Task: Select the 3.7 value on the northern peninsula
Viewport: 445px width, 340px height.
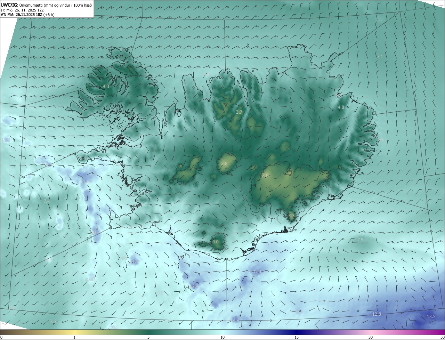Action: pyautogui.click(x=239, y=112)
